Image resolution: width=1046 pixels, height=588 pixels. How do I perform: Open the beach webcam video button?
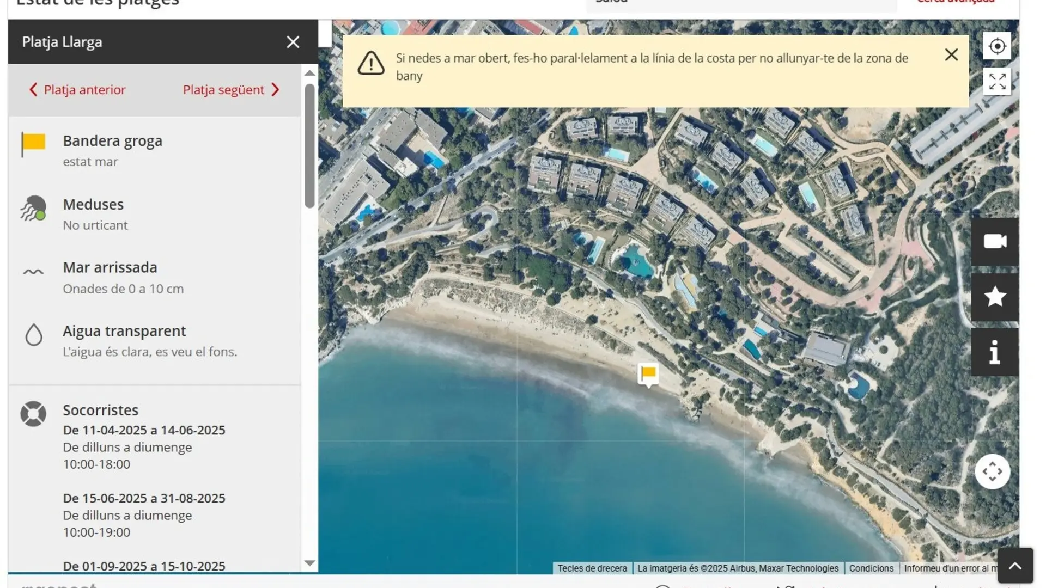(995, 241)
